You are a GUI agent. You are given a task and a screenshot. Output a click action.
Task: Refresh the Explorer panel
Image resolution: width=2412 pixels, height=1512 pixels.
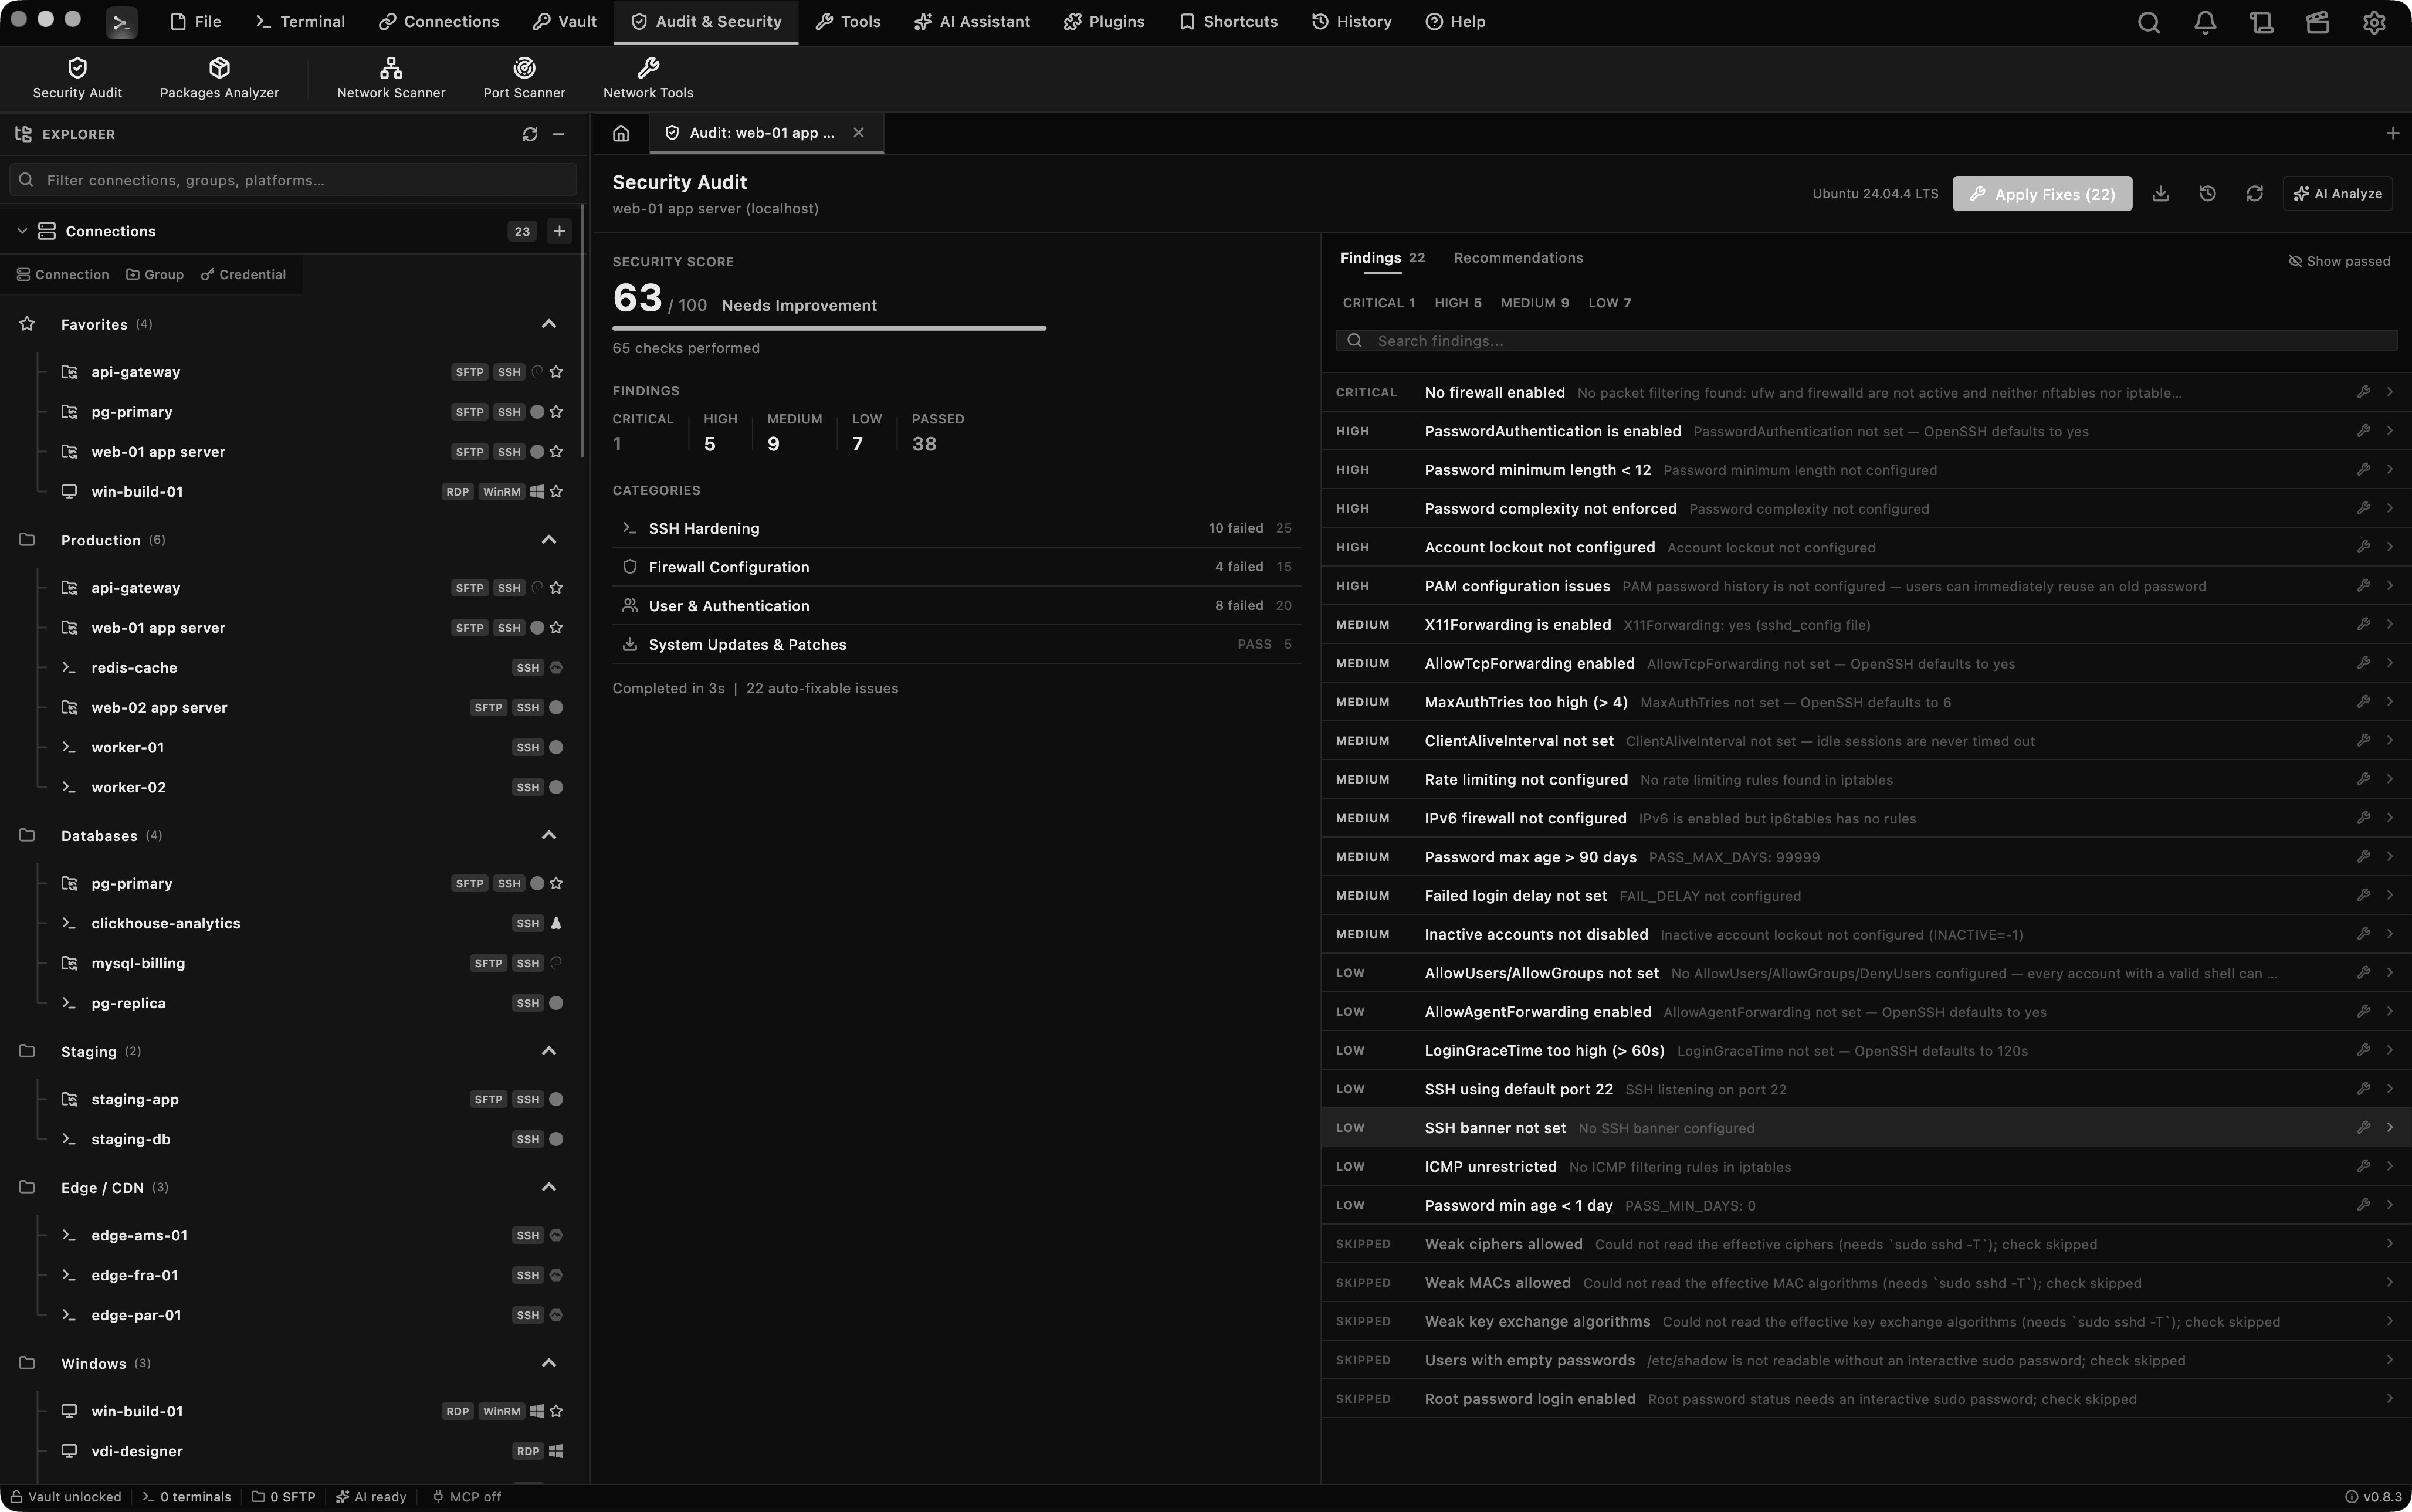[530, 134]
